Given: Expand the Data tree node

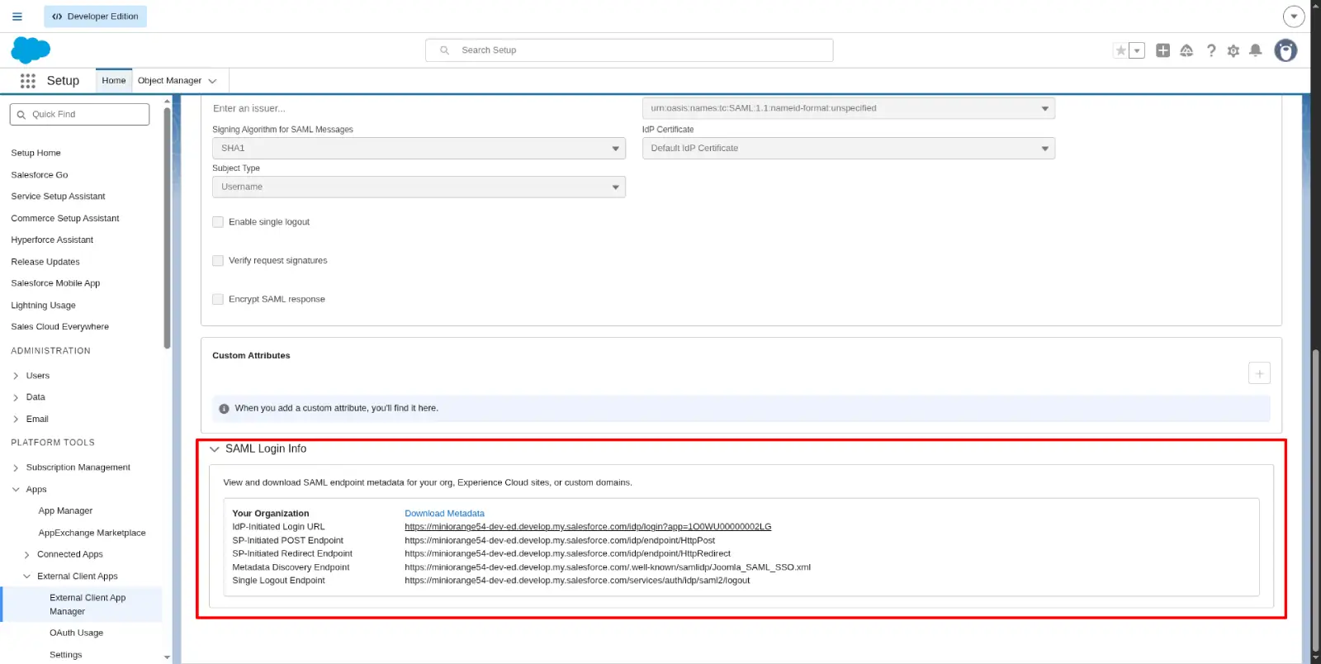Looking at the screenshot, I should tap(16, 397).
